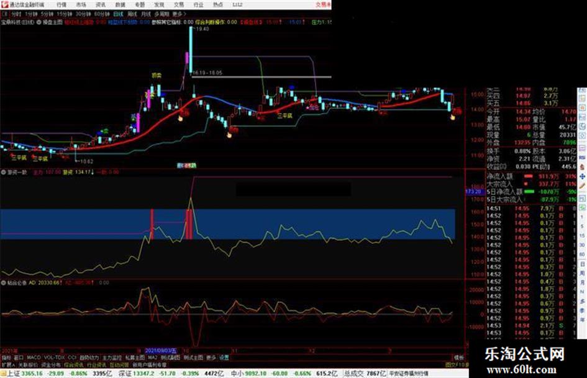
Task: Click the '30' period button in right toolbar
Action: (x=582, y=245)
